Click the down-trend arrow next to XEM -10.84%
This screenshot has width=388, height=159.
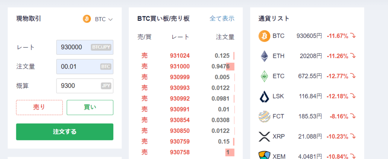pyautogui.click(x=353, y=156)
